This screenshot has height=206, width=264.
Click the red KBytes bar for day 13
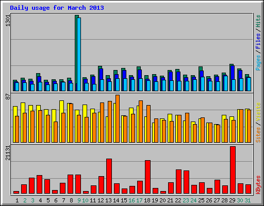click(x=109, y=176)
